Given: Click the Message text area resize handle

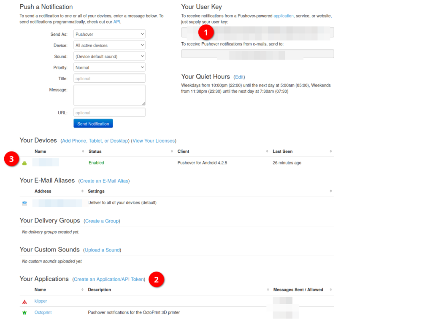Looking at the screenshot, I should [x=143, y=103].
